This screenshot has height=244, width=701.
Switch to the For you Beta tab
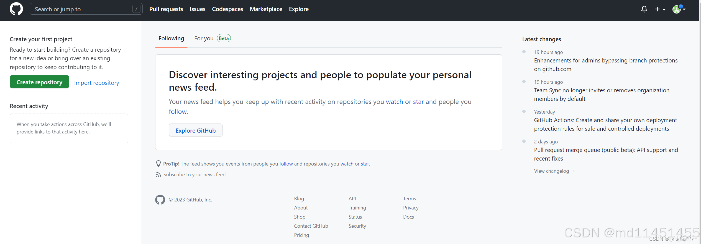coord(212,38)
